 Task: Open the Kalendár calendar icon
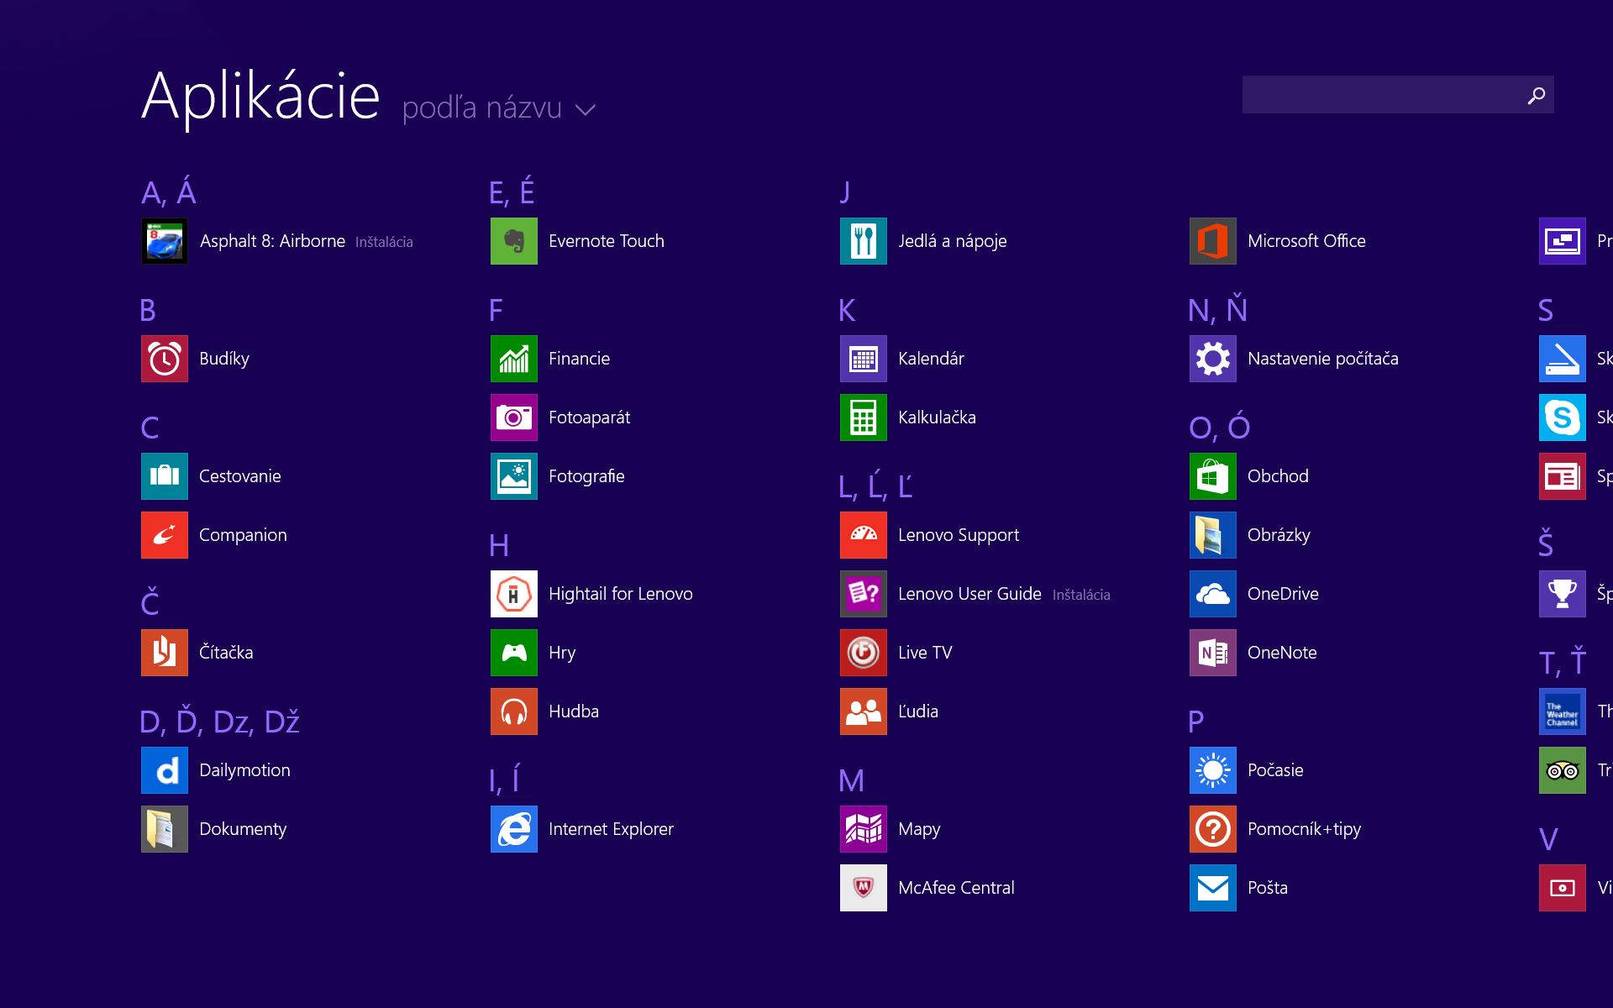coord(863,359)
